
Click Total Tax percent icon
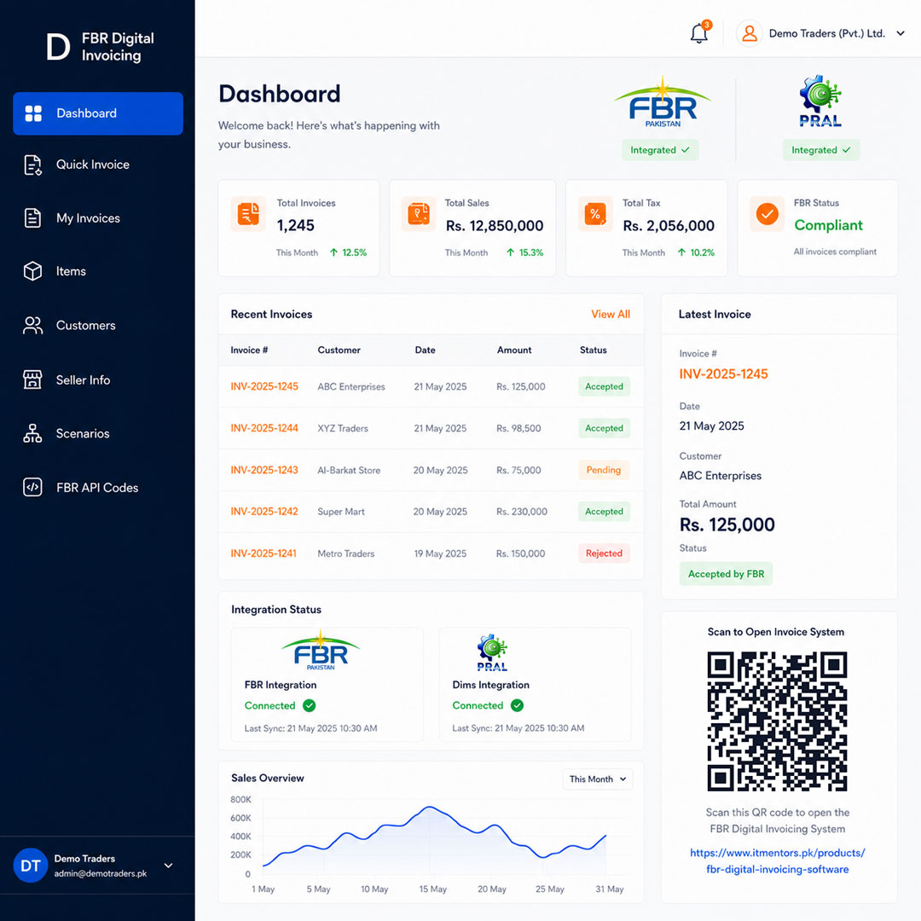click(x=595, y=214)
